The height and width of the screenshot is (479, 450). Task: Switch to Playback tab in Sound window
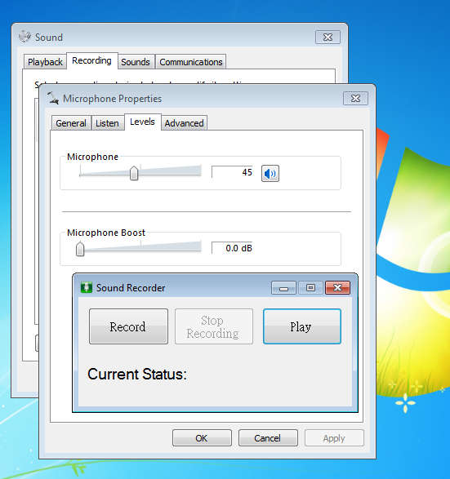pyautogui.click(x=45, y=62)
